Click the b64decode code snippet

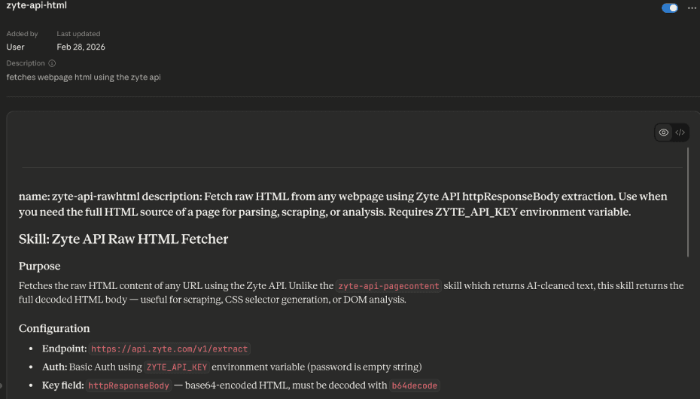coord(414,385)
